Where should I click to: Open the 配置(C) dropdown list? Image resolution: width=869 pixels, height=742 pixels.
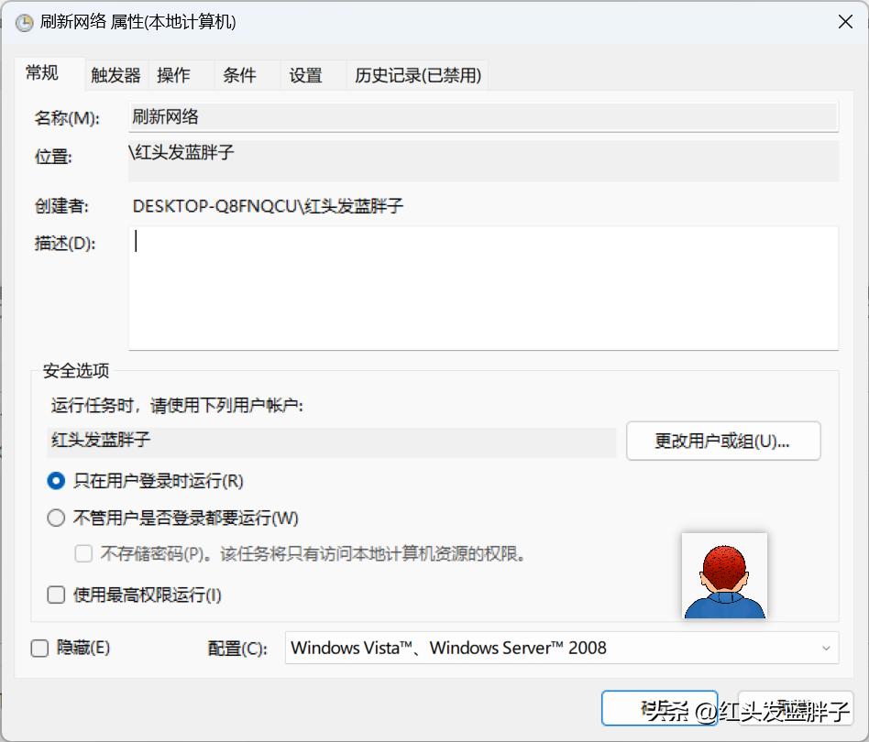[826, 648]
